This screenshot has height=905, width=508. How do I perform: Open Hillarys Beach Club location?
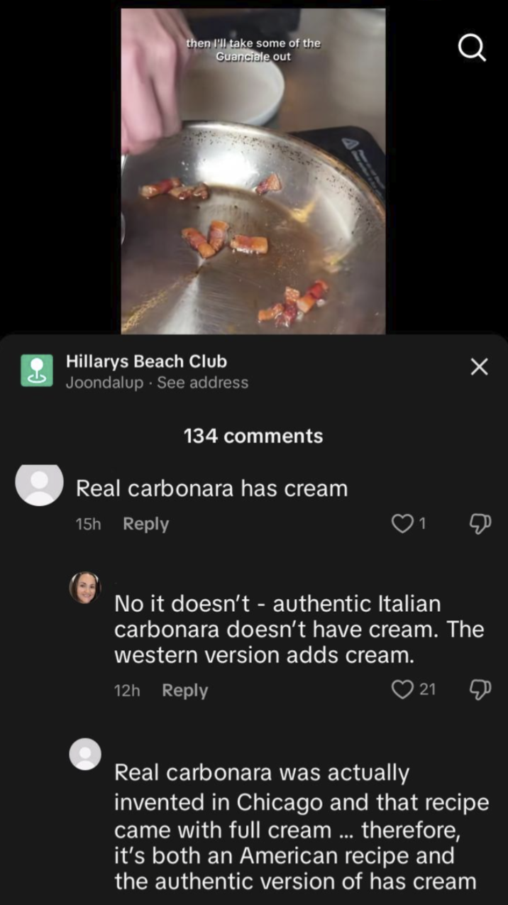pyautogui.click(x=146, y=361)
